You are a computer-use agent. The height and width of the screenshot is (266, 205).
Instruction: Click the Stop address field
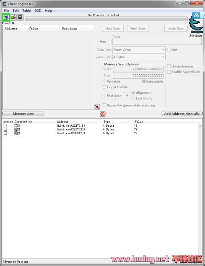138,76
